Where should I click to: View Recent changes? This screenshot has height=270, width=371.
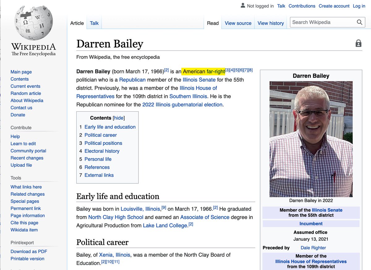[27, 158]
